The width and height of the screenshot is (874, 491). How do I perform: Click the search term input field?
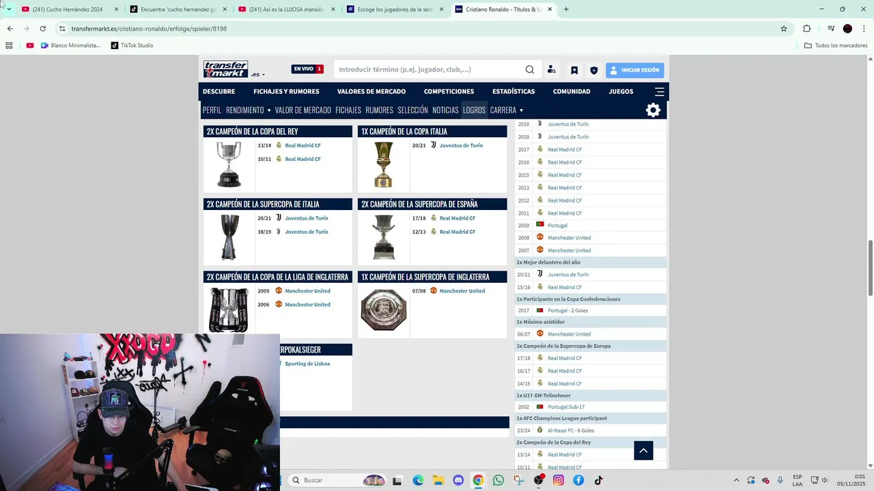coord(429,70)
